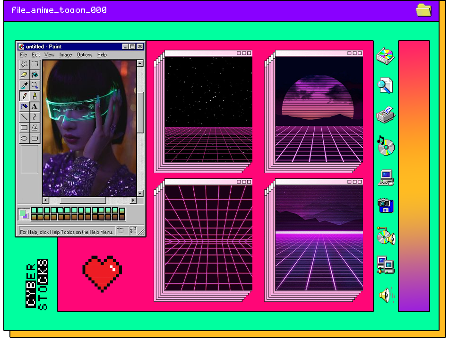Open the CD with speaker multimedia icon
Image resolution: width=449 pixels, height=342 pixels.
coord(386,236)
